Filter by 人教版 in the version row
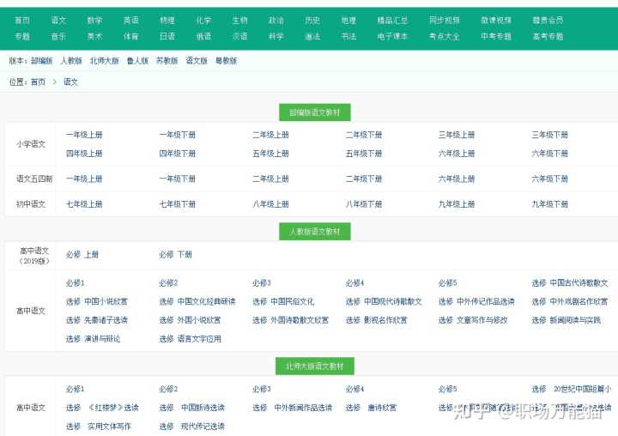This screenshot has height=436, width=618. [71, 61]
